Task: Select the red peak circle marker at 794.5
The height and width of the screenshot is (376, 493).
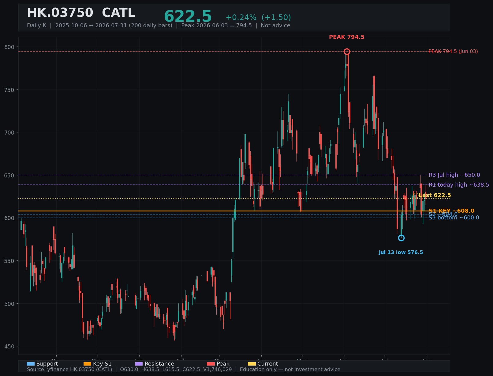Action: [347, 51]
